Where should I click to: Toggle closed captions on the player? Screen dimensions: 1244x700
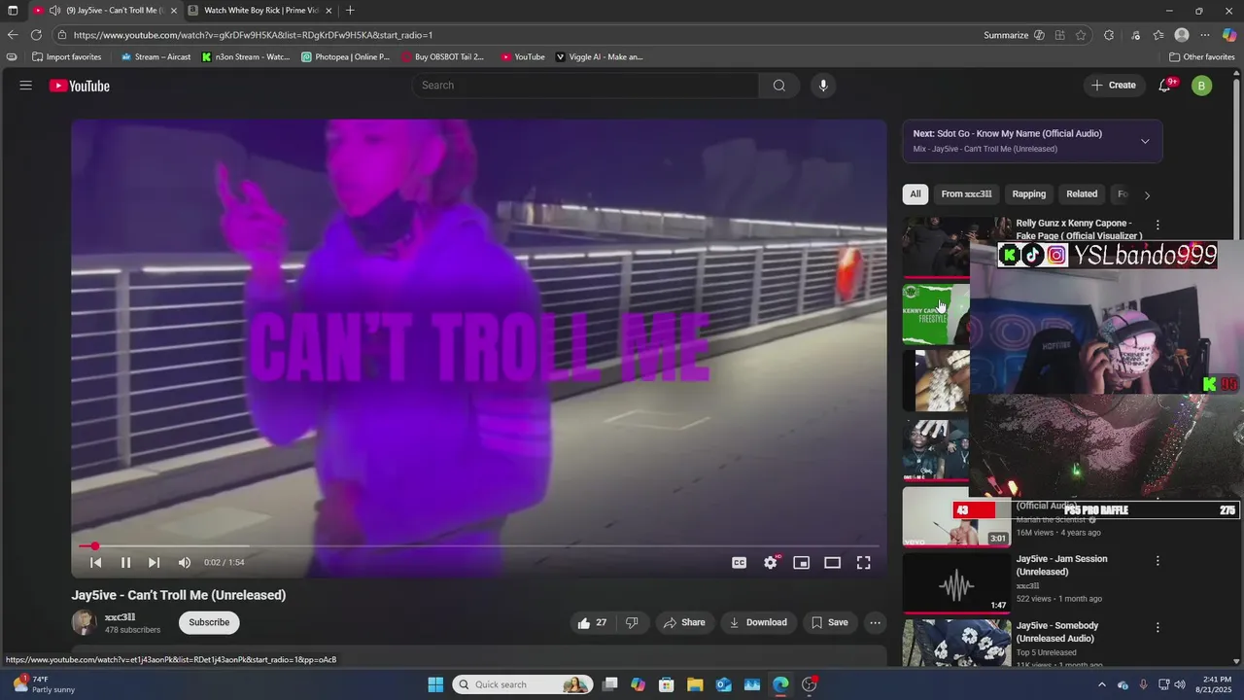pyautogui.click(x=740, y=562)
